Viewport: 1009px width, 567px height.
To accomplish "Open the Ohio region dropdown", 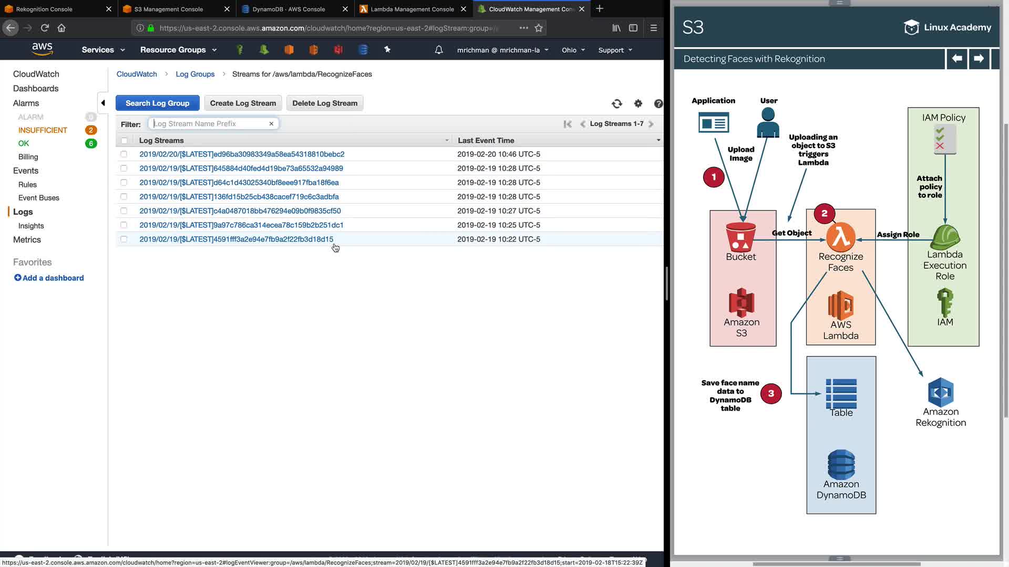I will pos(573,50).
